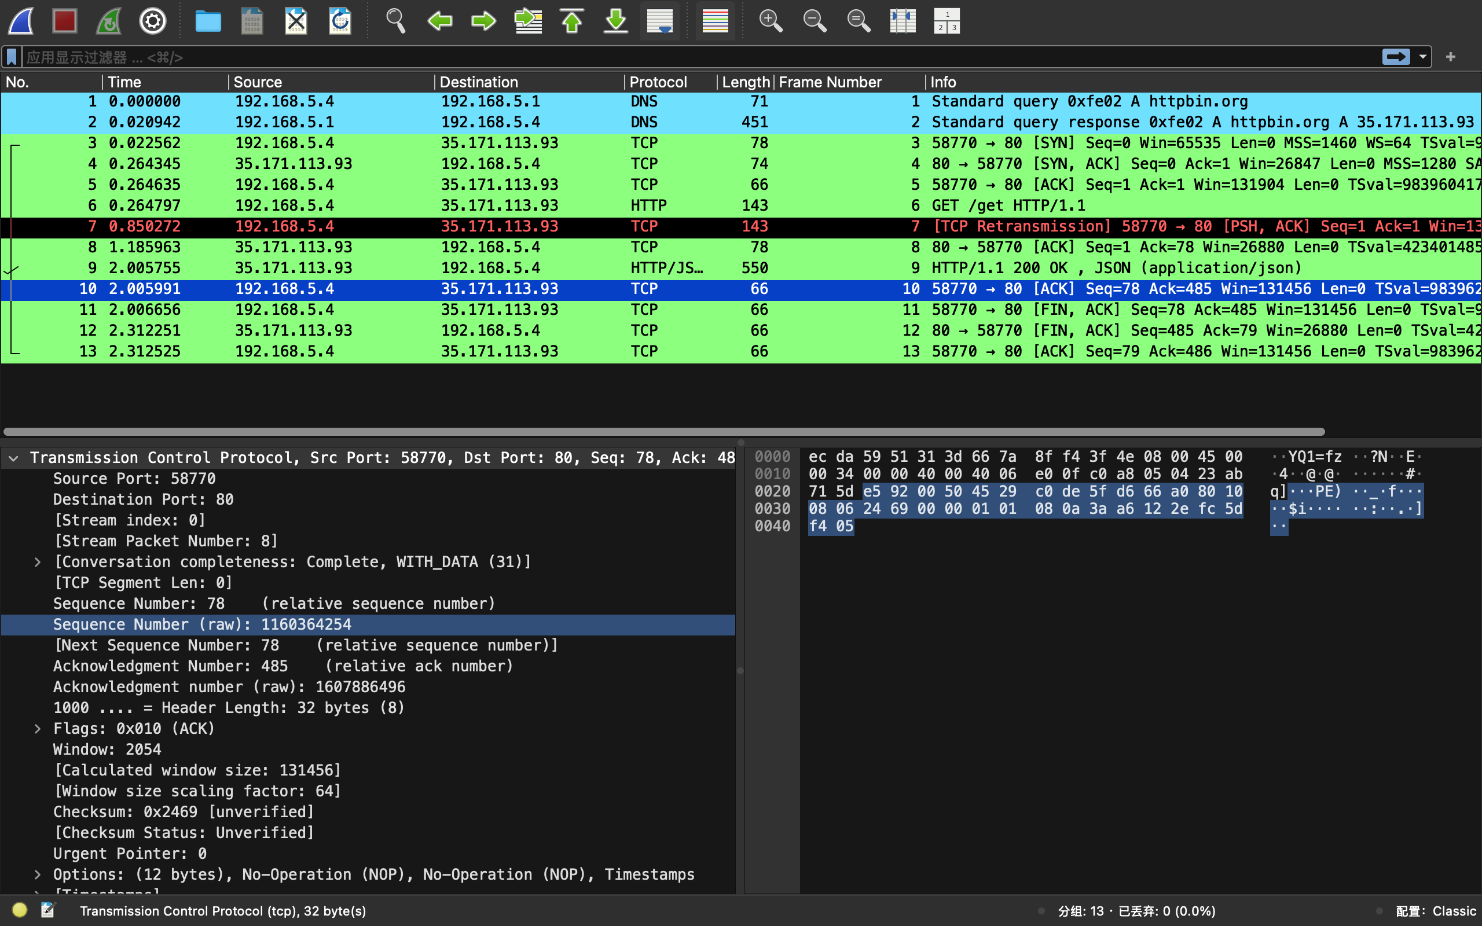Find a packet with the magnifier icon
The width and height of the screenshot is (1482, 926).
tap(395, 21)
